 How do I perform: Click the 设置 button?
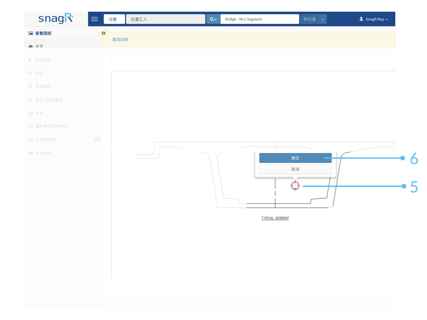pos(114,19)
